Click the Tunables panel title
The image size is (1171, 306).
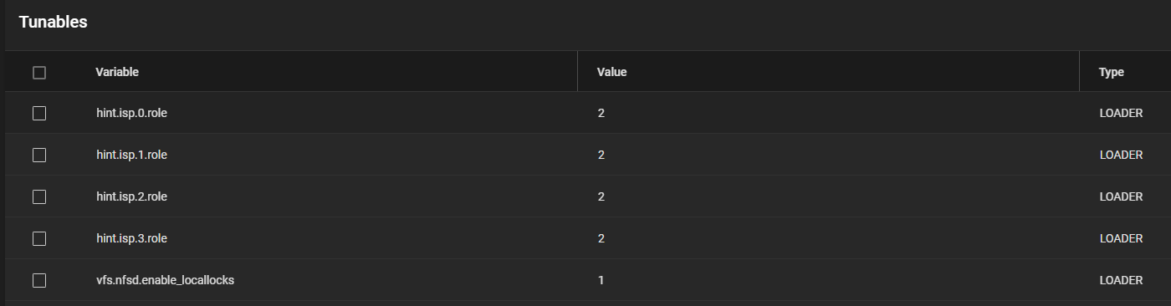click(53, 23)
